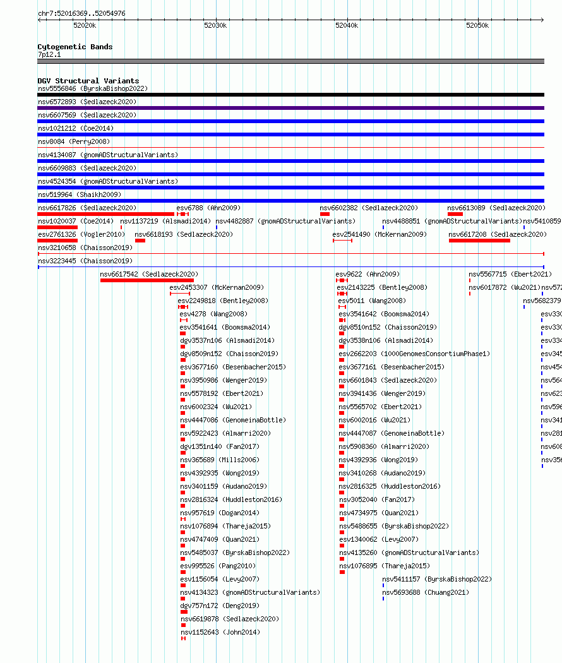Click nsv1152643 (John2014) label
Viewport: 562px width, 663px height.
[220, 632]
